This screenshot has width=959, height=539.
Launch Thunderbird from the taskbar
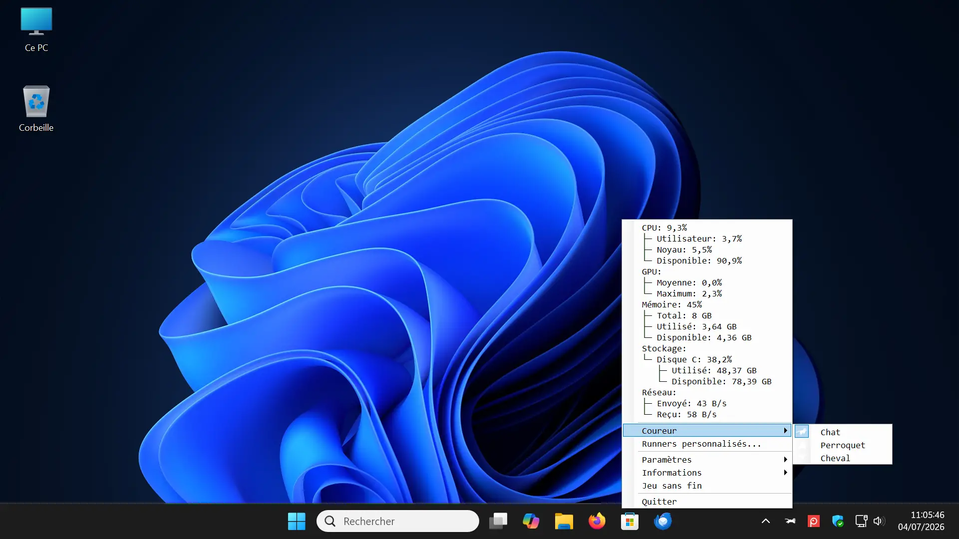662,521
